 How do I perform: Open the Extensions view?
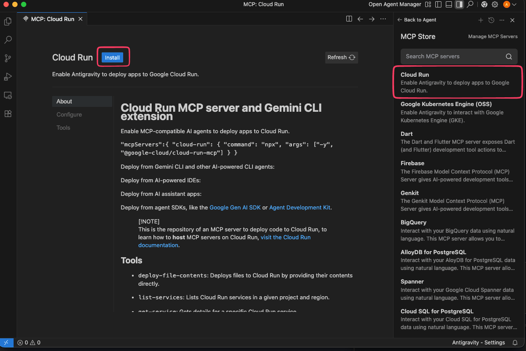8,113
